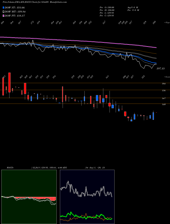Click the 164 price level label
The height and width of the screenshot is (224, 170).
click(x=164, y=84)
